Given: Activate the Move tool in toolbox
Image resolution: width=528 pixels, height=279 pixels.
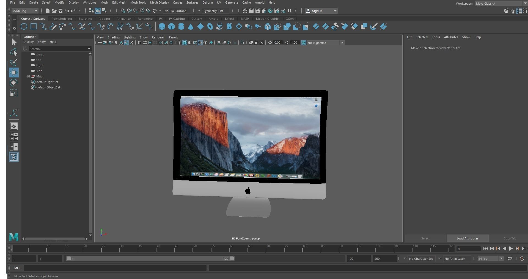Looking at the screenshot, I should tap(14, 72).
